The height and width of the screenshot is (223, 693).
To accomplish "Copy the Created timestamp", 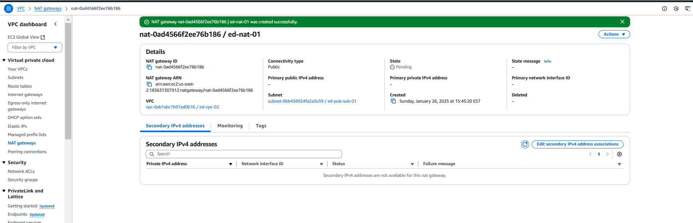I will 393,101.
